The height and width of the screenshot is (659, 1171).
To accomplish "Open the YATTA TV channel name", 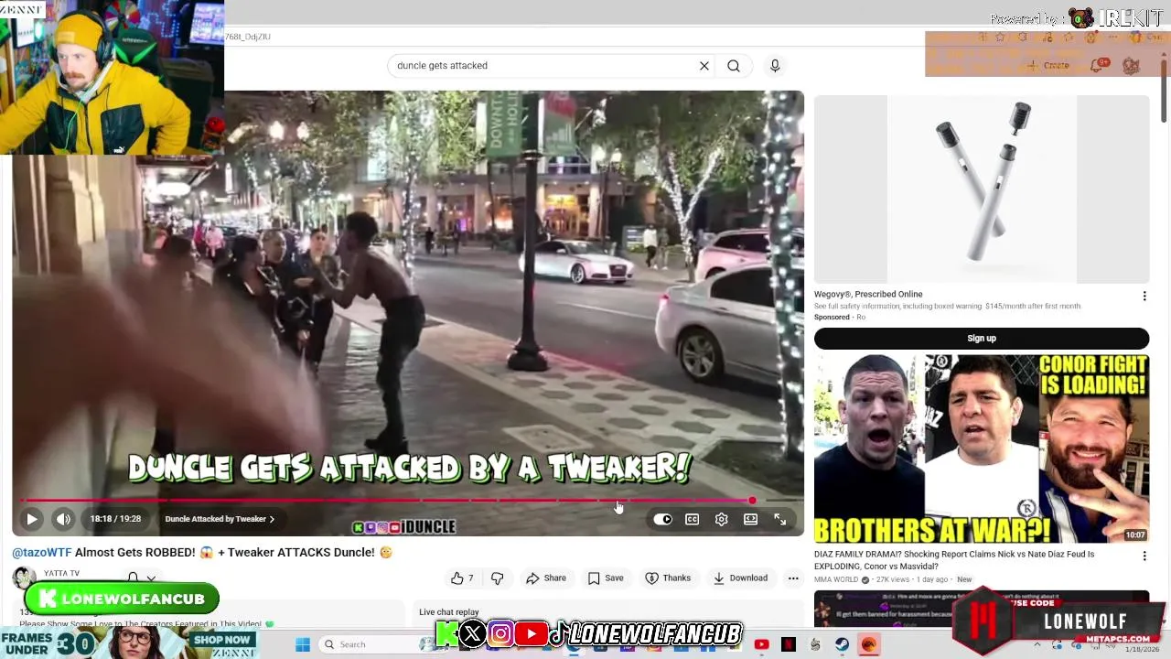I will 61,574.
